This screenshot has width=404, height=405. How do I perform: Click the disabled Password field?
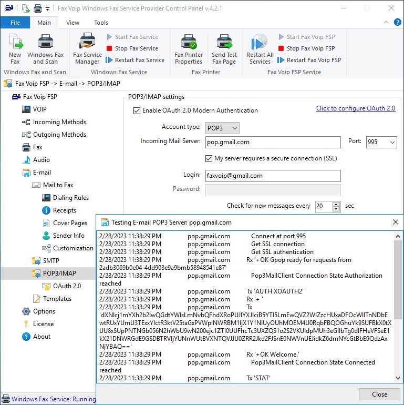pos(273,190)
